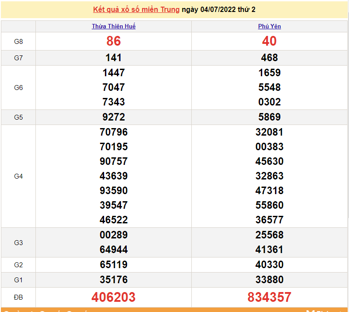
Task: Click Phú Yên G7 number 468
Action: (269, 58)
